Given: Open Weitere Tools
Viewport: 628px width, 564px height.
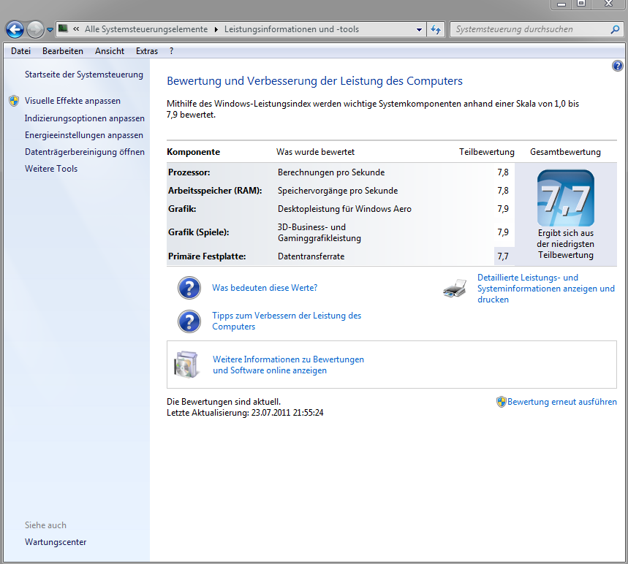Looking at the screenshot, I should pos(51,169).
